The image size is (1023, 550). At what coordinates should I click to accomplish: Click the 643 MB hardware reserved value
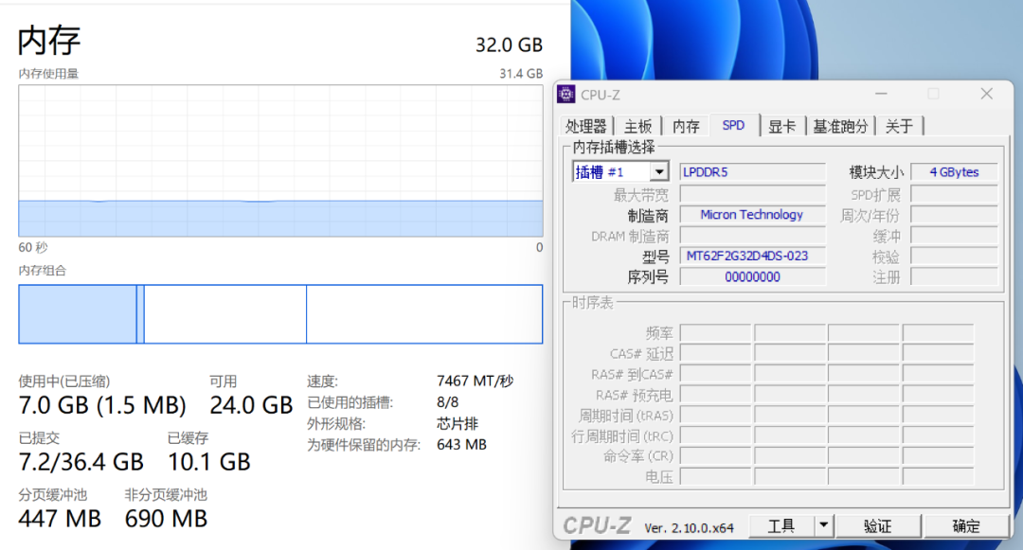click(461, 444)
